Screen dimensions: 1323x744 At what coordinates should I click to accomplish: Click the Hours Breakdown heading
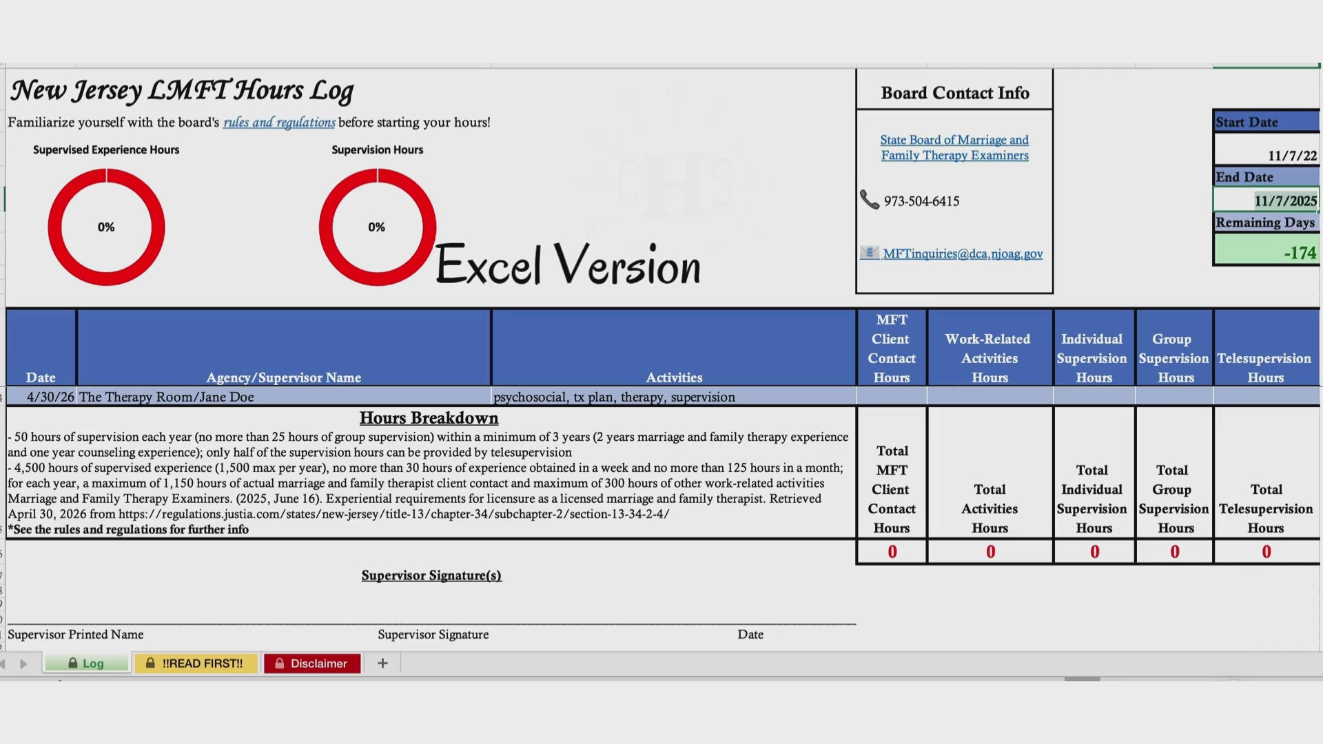429,418
